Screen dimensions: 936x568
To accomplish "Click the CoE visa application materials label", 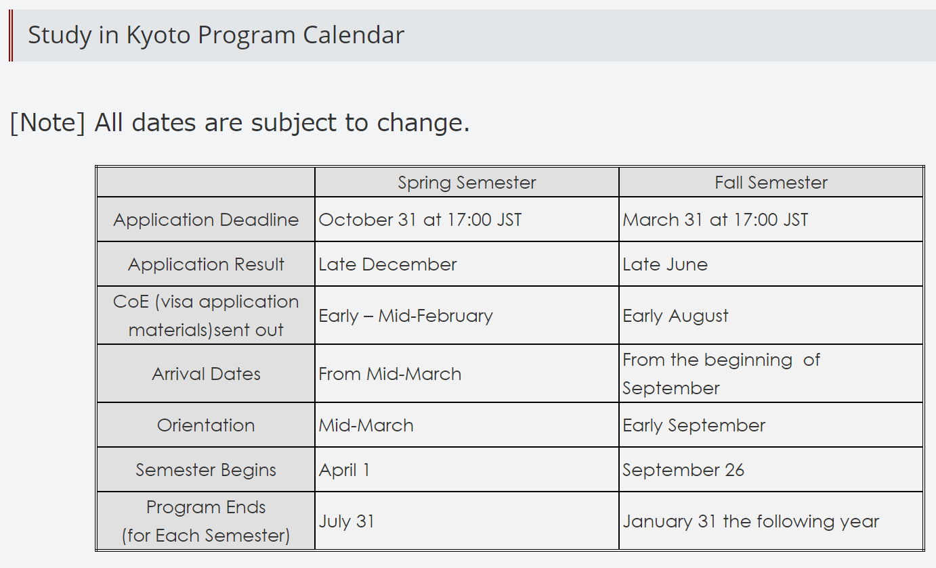I will tap(206, 316).
